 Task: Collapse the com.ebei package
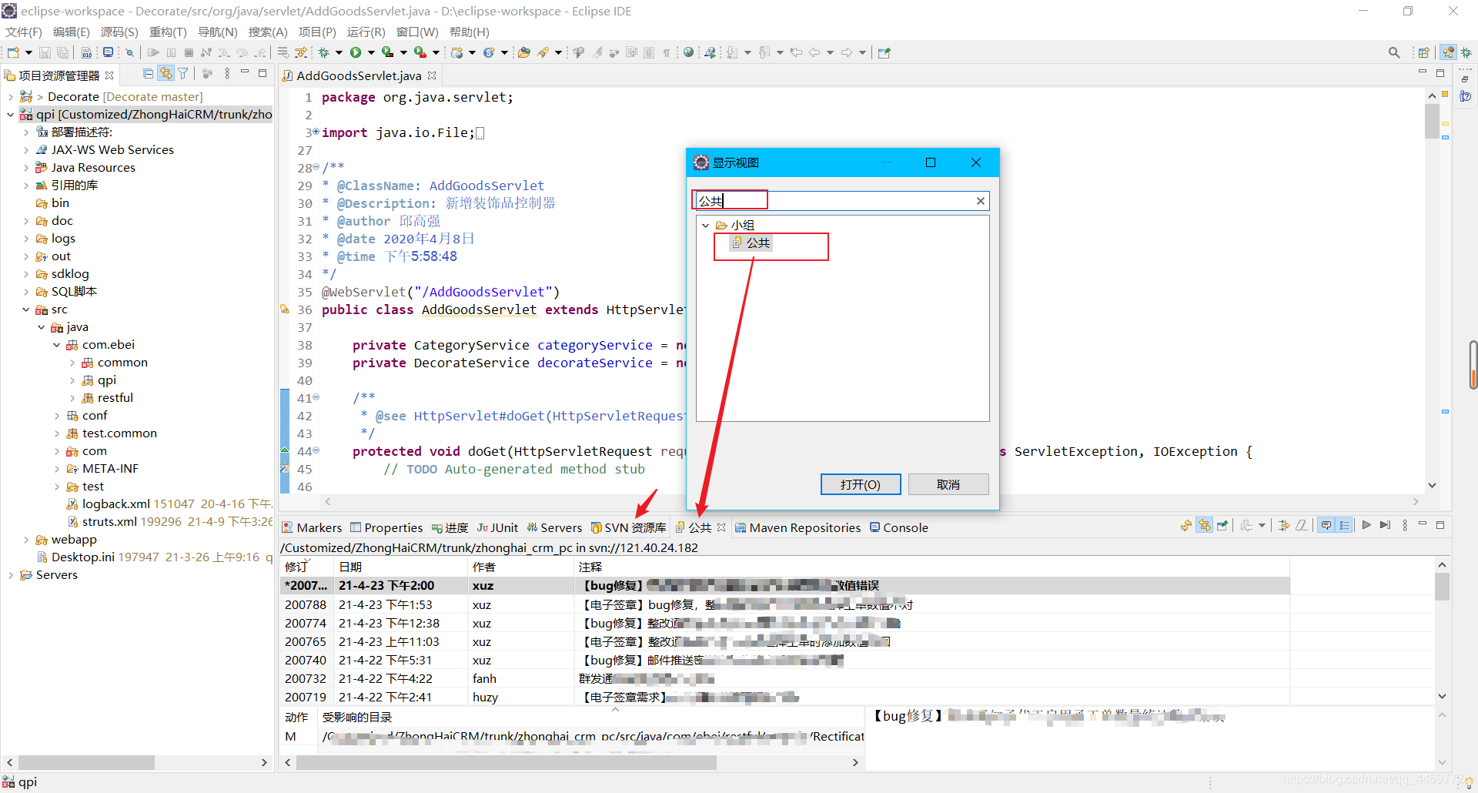(56, 345)
